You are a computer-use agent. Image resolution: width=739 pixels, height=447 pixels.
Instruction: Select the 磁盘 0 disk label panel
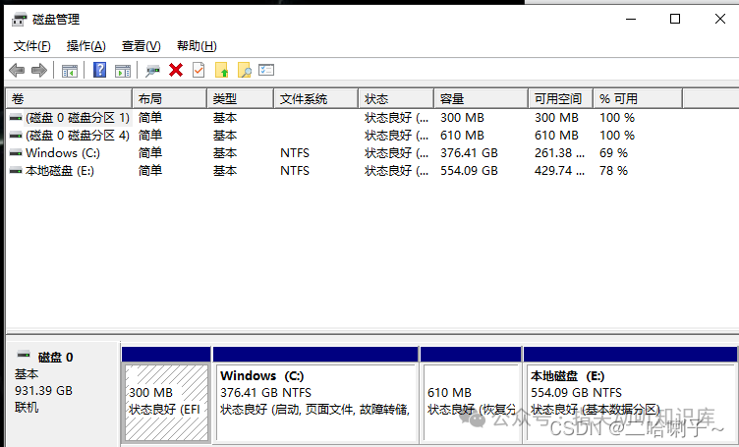point(63,394)
